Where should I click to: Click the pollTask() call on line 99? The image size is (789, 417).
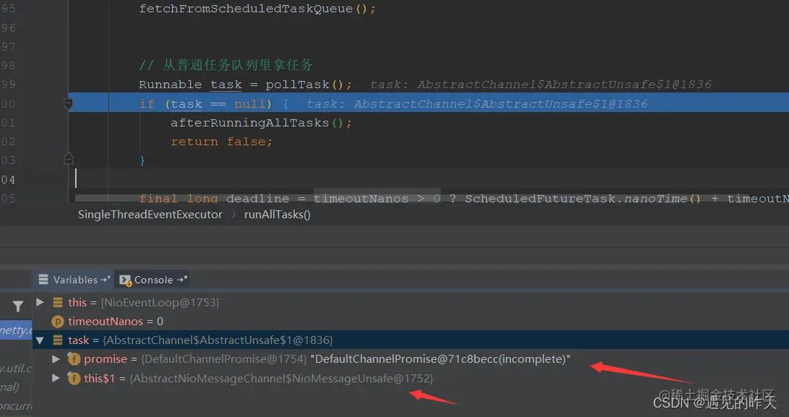coord(304,85)
